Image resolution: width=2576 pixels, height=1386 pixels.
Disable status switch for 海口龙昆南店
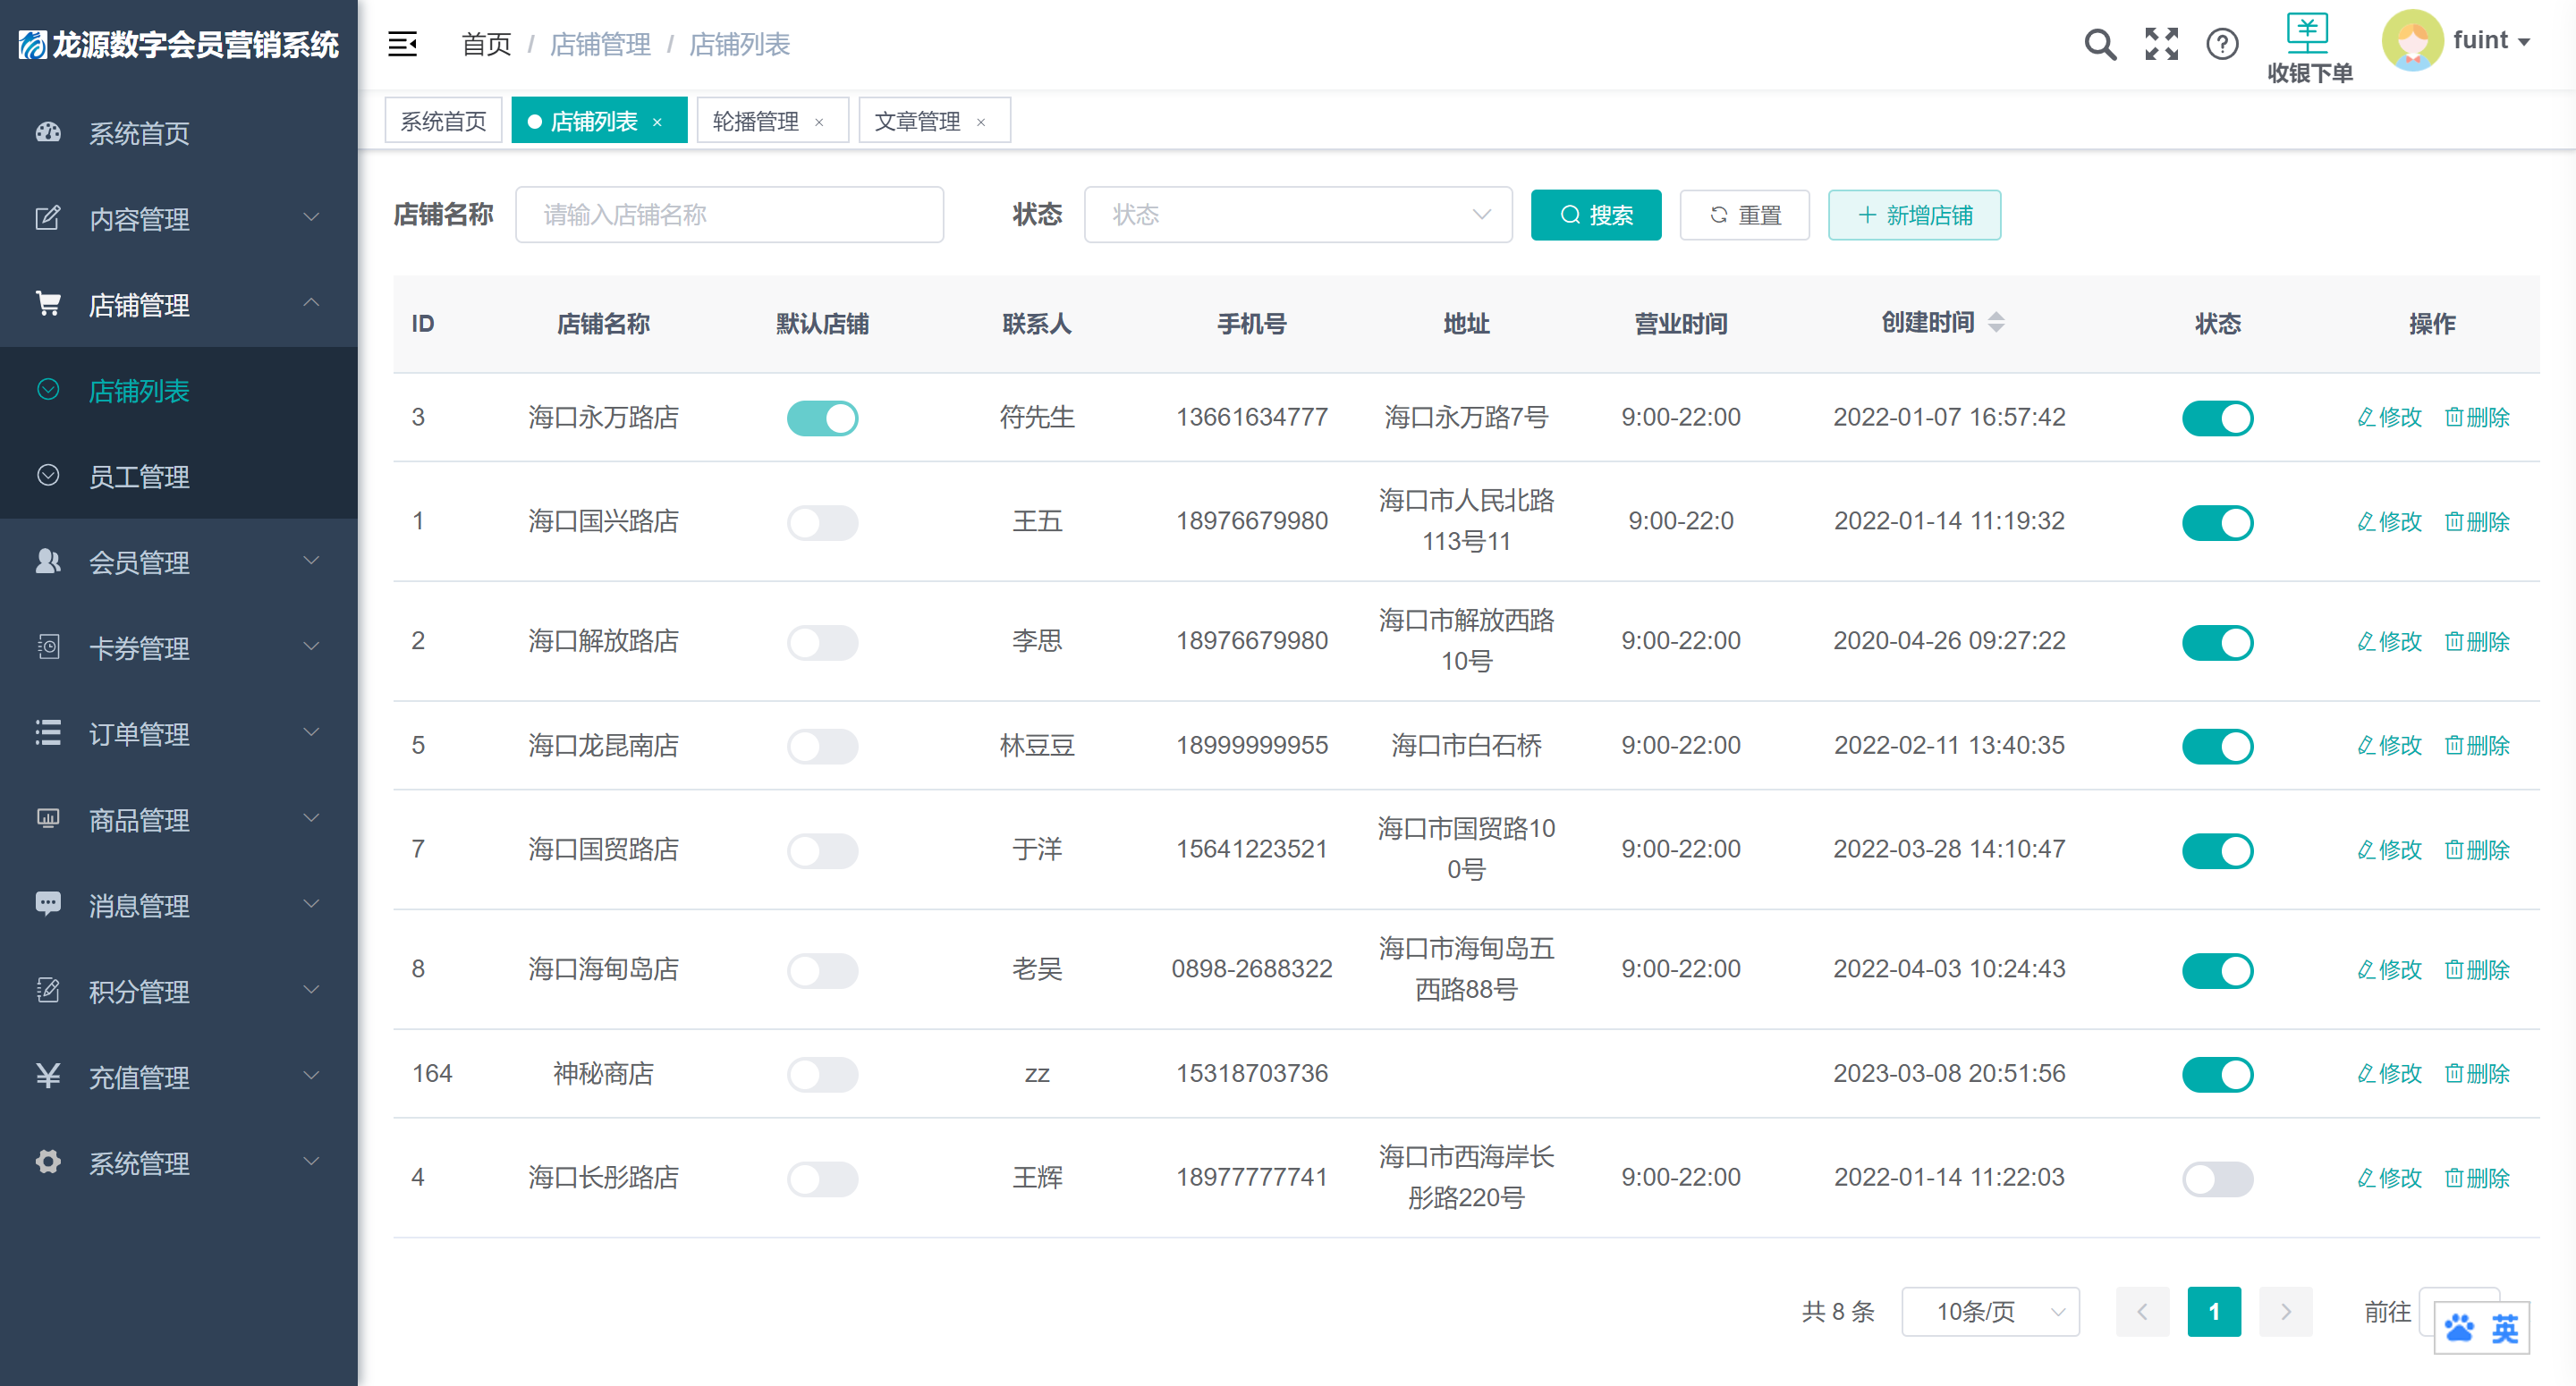(x=2217, y=746)
